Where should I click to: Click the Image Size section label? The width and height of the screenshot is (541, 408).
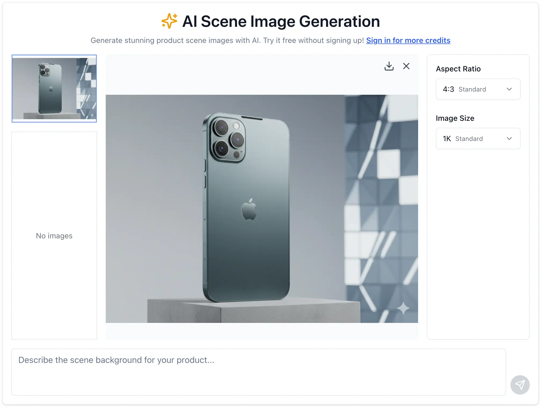tap(455, 118)
